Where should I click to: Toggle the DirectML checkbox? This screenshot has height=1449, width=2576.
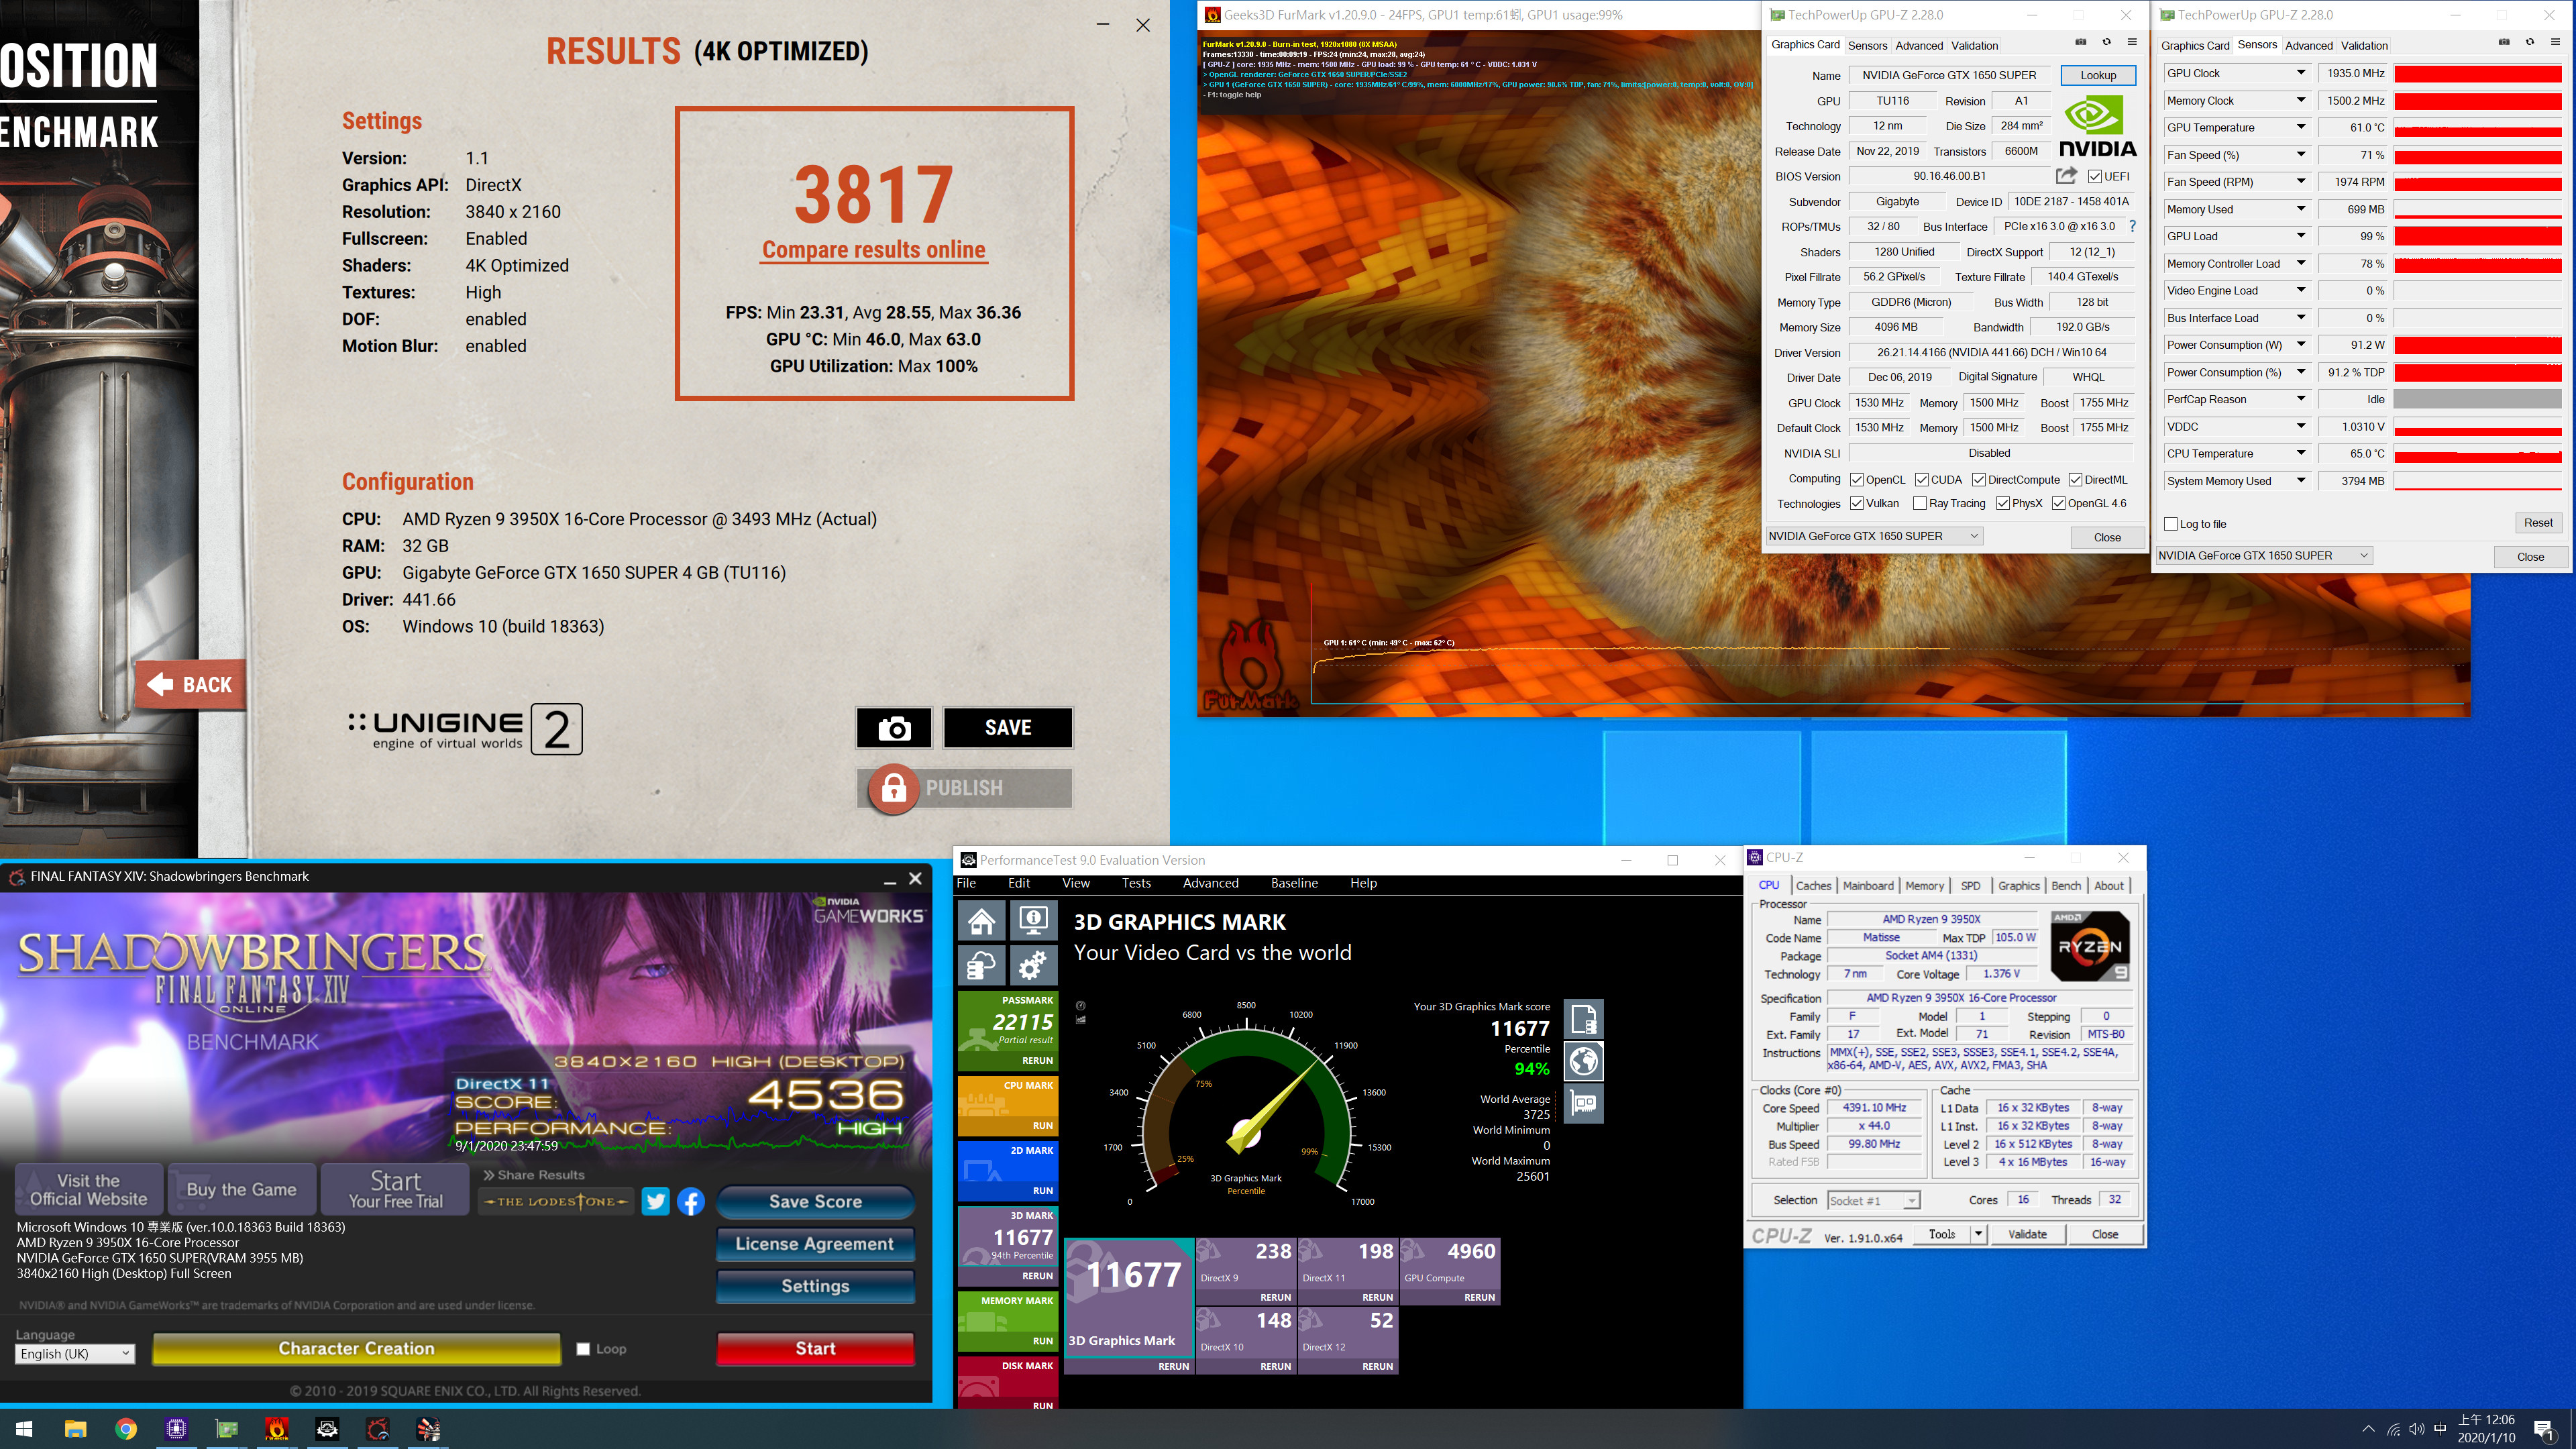coord(2076,480)
